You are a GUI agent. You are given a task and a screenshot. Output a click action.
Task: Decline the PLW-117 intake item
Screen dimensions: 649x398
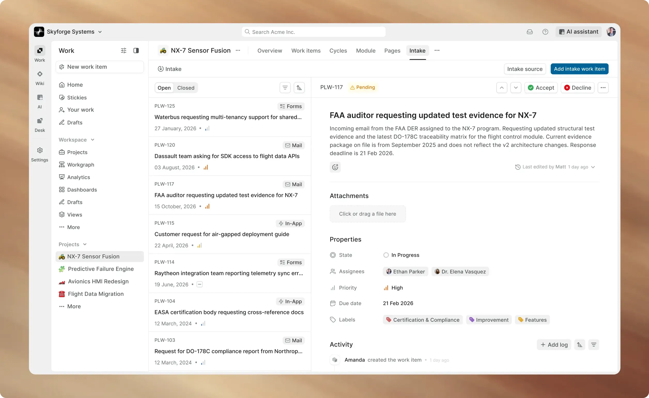point(577,88)
